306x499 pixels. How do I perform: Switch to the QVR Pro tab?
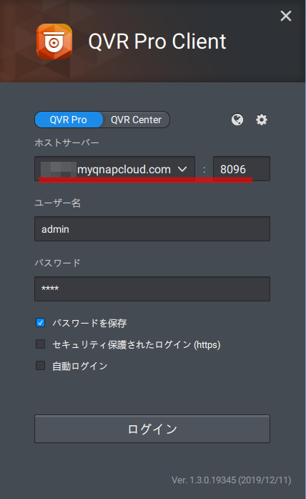click(x=69, y=120)
